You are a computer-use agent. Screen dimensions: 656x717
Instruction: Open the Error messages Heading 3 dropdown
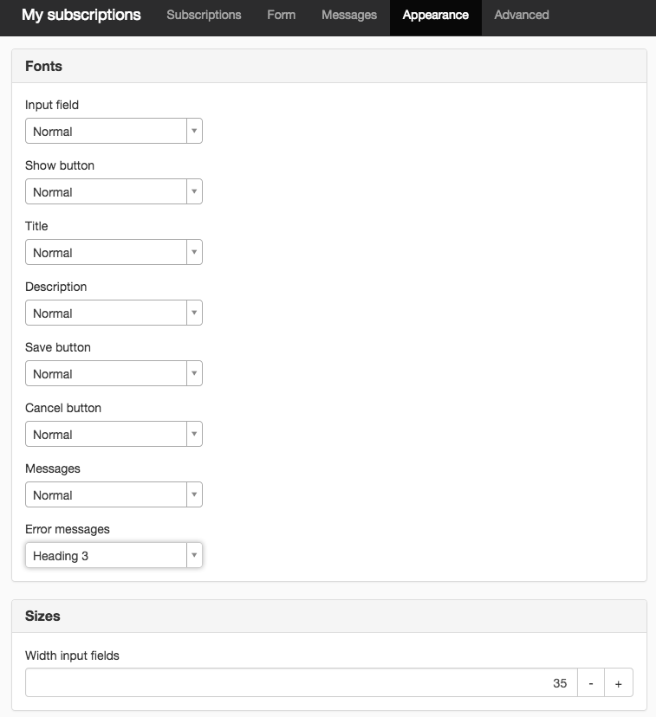tap(114, 555)
